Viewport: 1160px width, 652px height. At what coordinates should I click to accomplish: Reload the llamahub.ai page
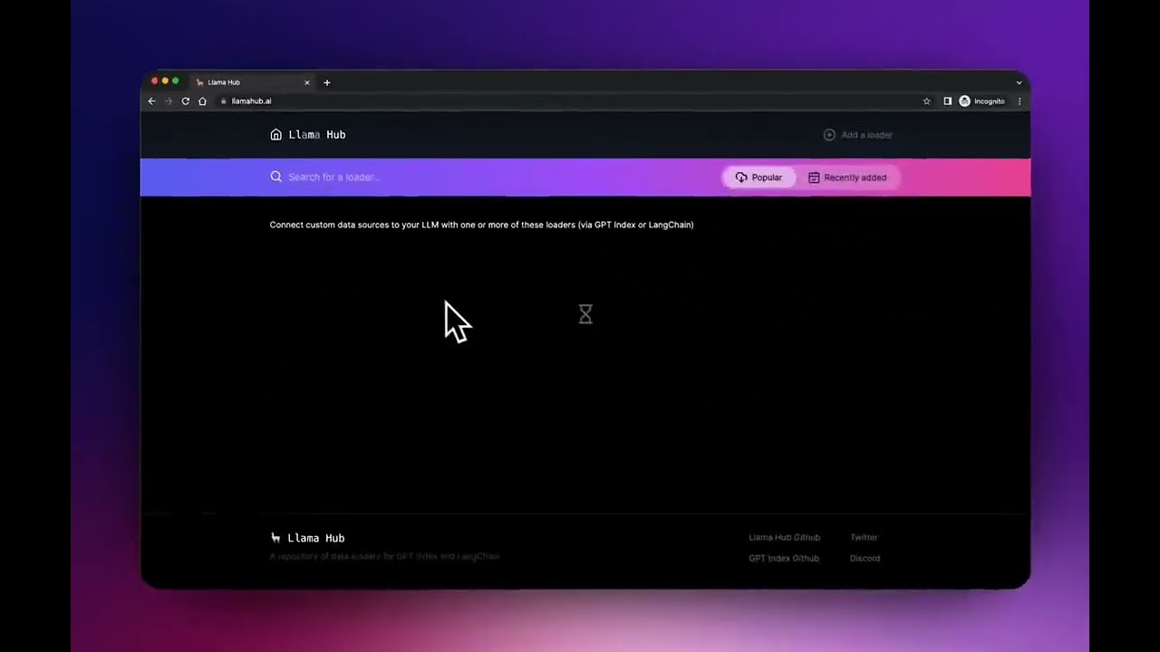[x=186, y=101]
